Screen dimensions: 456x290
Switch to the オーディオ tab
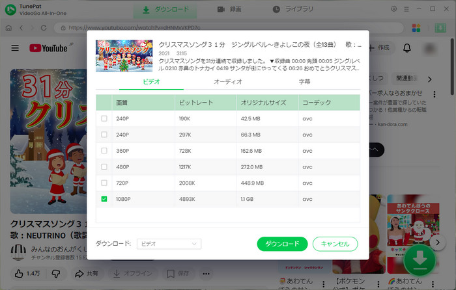click(x=228, y=82)
